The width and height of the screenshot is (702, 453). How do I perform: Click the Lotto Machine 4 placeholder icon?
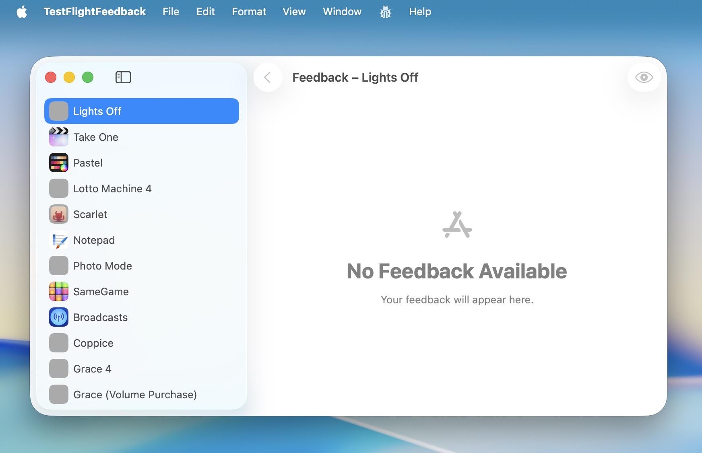(x=59, y=189)
